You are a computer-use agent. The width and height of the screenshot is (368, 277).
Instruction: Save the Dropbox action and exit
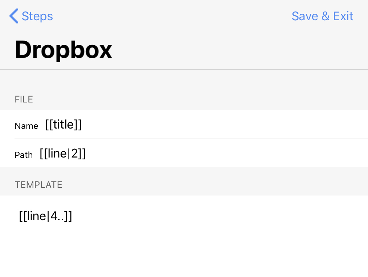(322, 16)
